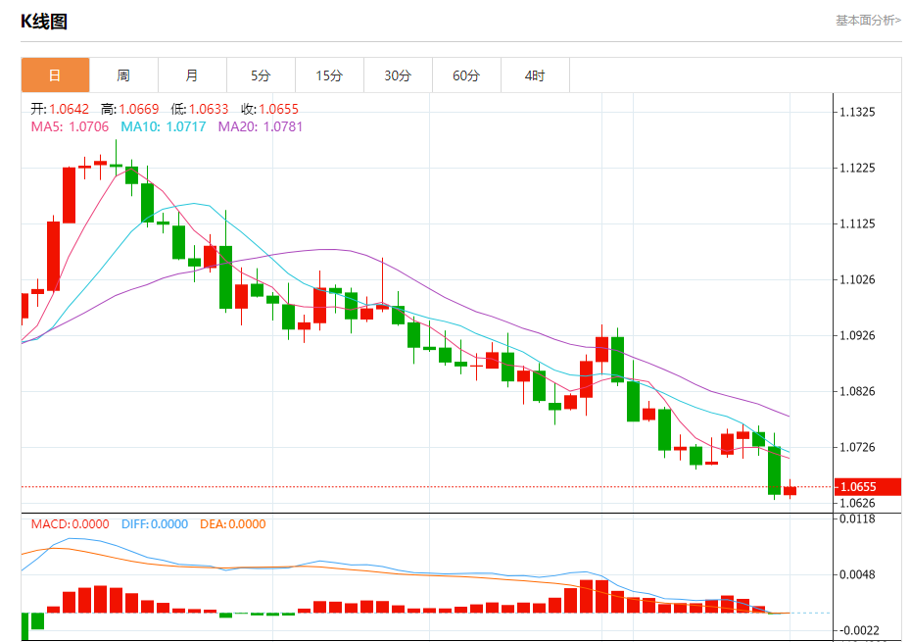The image size is (910, 642).
Task: Switch to the 月 monthly tab
Action: [x=192, y=74]
